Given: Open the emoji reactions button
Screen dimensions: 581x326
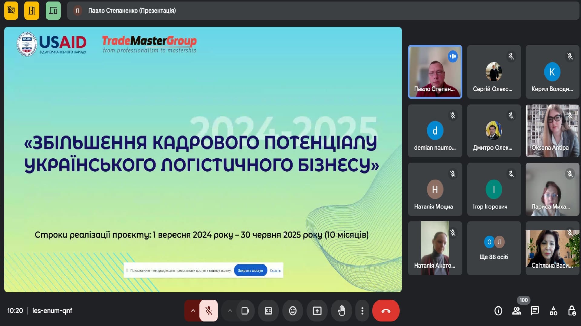Looking at the screenshot, I should pos(293,311).
